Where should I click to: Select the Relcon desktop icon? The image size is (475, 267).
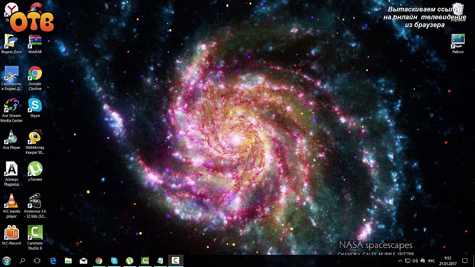tap(458, 44)
